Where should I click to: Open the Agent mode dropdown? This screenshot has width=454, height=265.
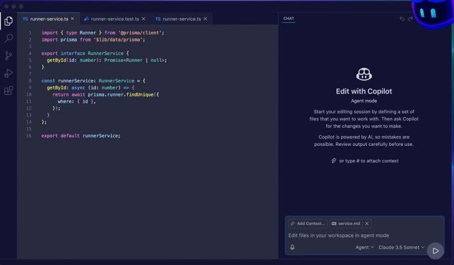click(x=364, y=247)
